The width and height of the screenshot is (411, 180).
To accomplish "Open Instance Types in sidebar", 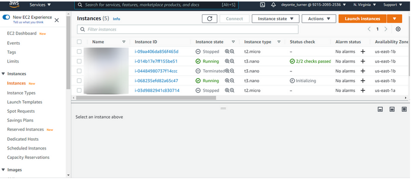I will pos(21,93).
